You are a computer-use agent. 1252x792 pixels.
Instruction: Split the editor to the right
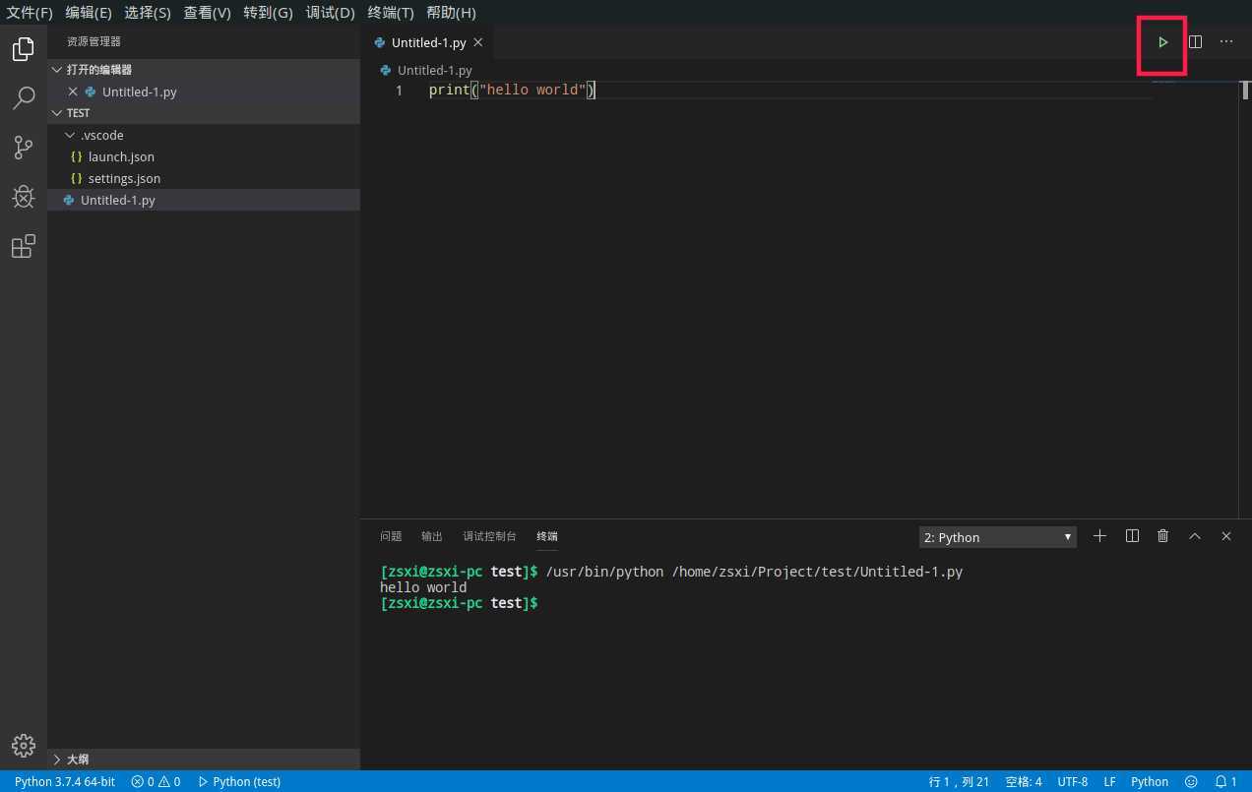tap(1195, 42)
